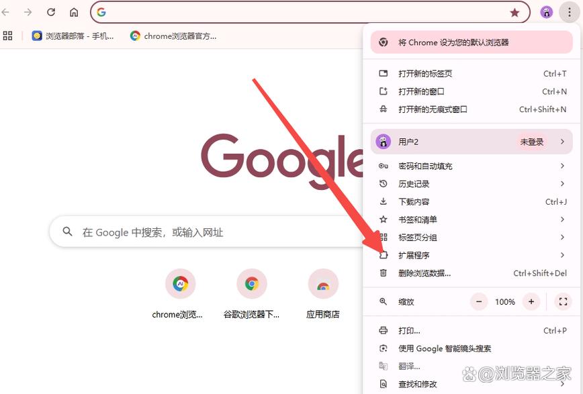The image size is (583, 394).
Task: Open 查找和修改 menu entry
Action: click(x=472, y=384)
